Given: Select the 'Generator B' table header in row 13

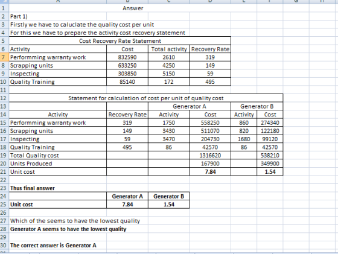Looking at the screenshot, I should [257, 106].
